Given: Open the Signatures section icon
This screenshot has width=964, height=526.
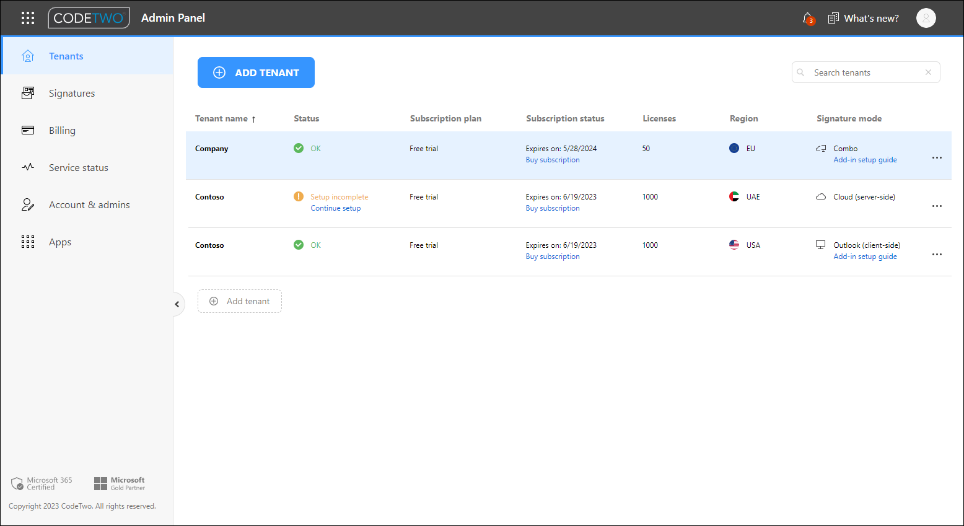Looking at the screenshot, I should coord(28,93).
